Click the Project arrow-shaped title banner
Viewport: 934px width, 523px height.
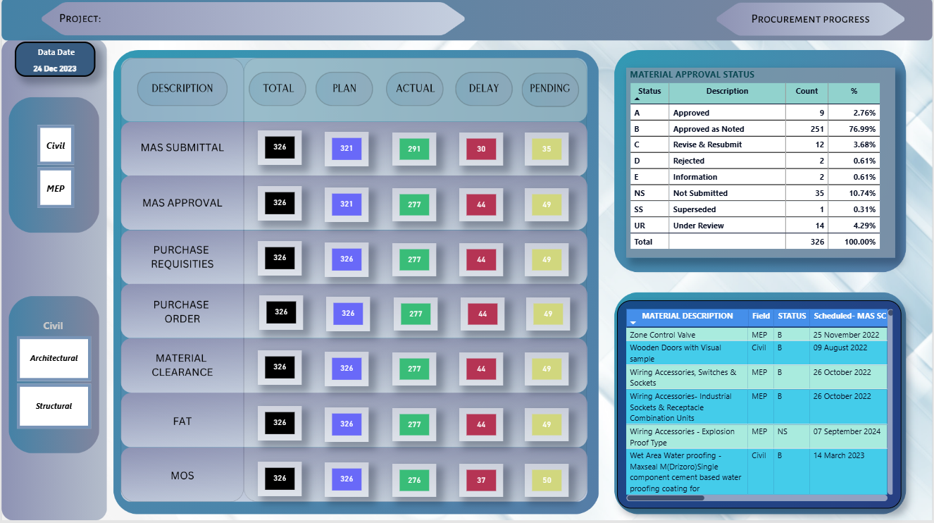click(x=254, y=19)
